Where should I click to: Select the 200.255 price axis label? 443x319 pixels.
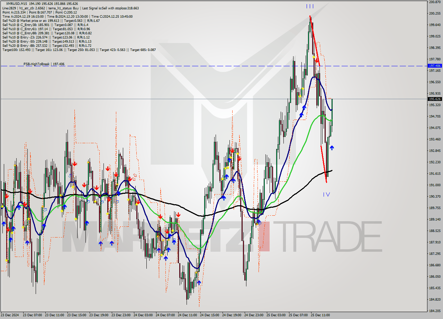pos(435,14)
